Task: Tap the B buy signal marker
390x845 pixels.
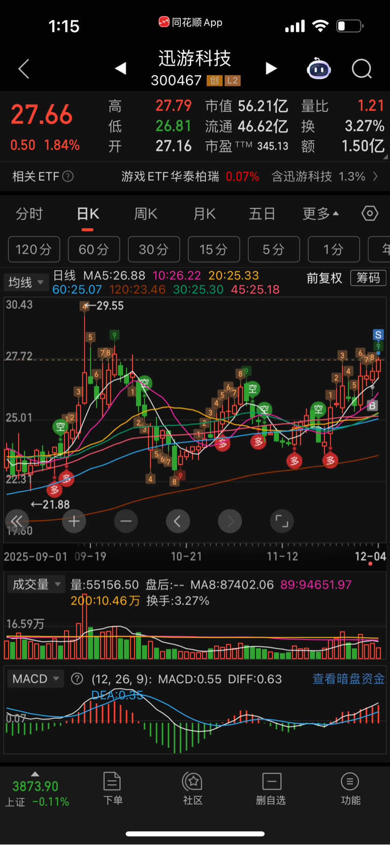Action: [372, 405]
